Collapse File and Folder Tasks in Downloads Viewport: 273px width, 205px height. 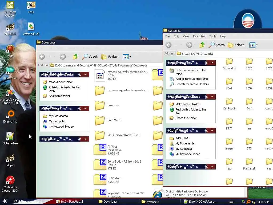coord(86,75)
